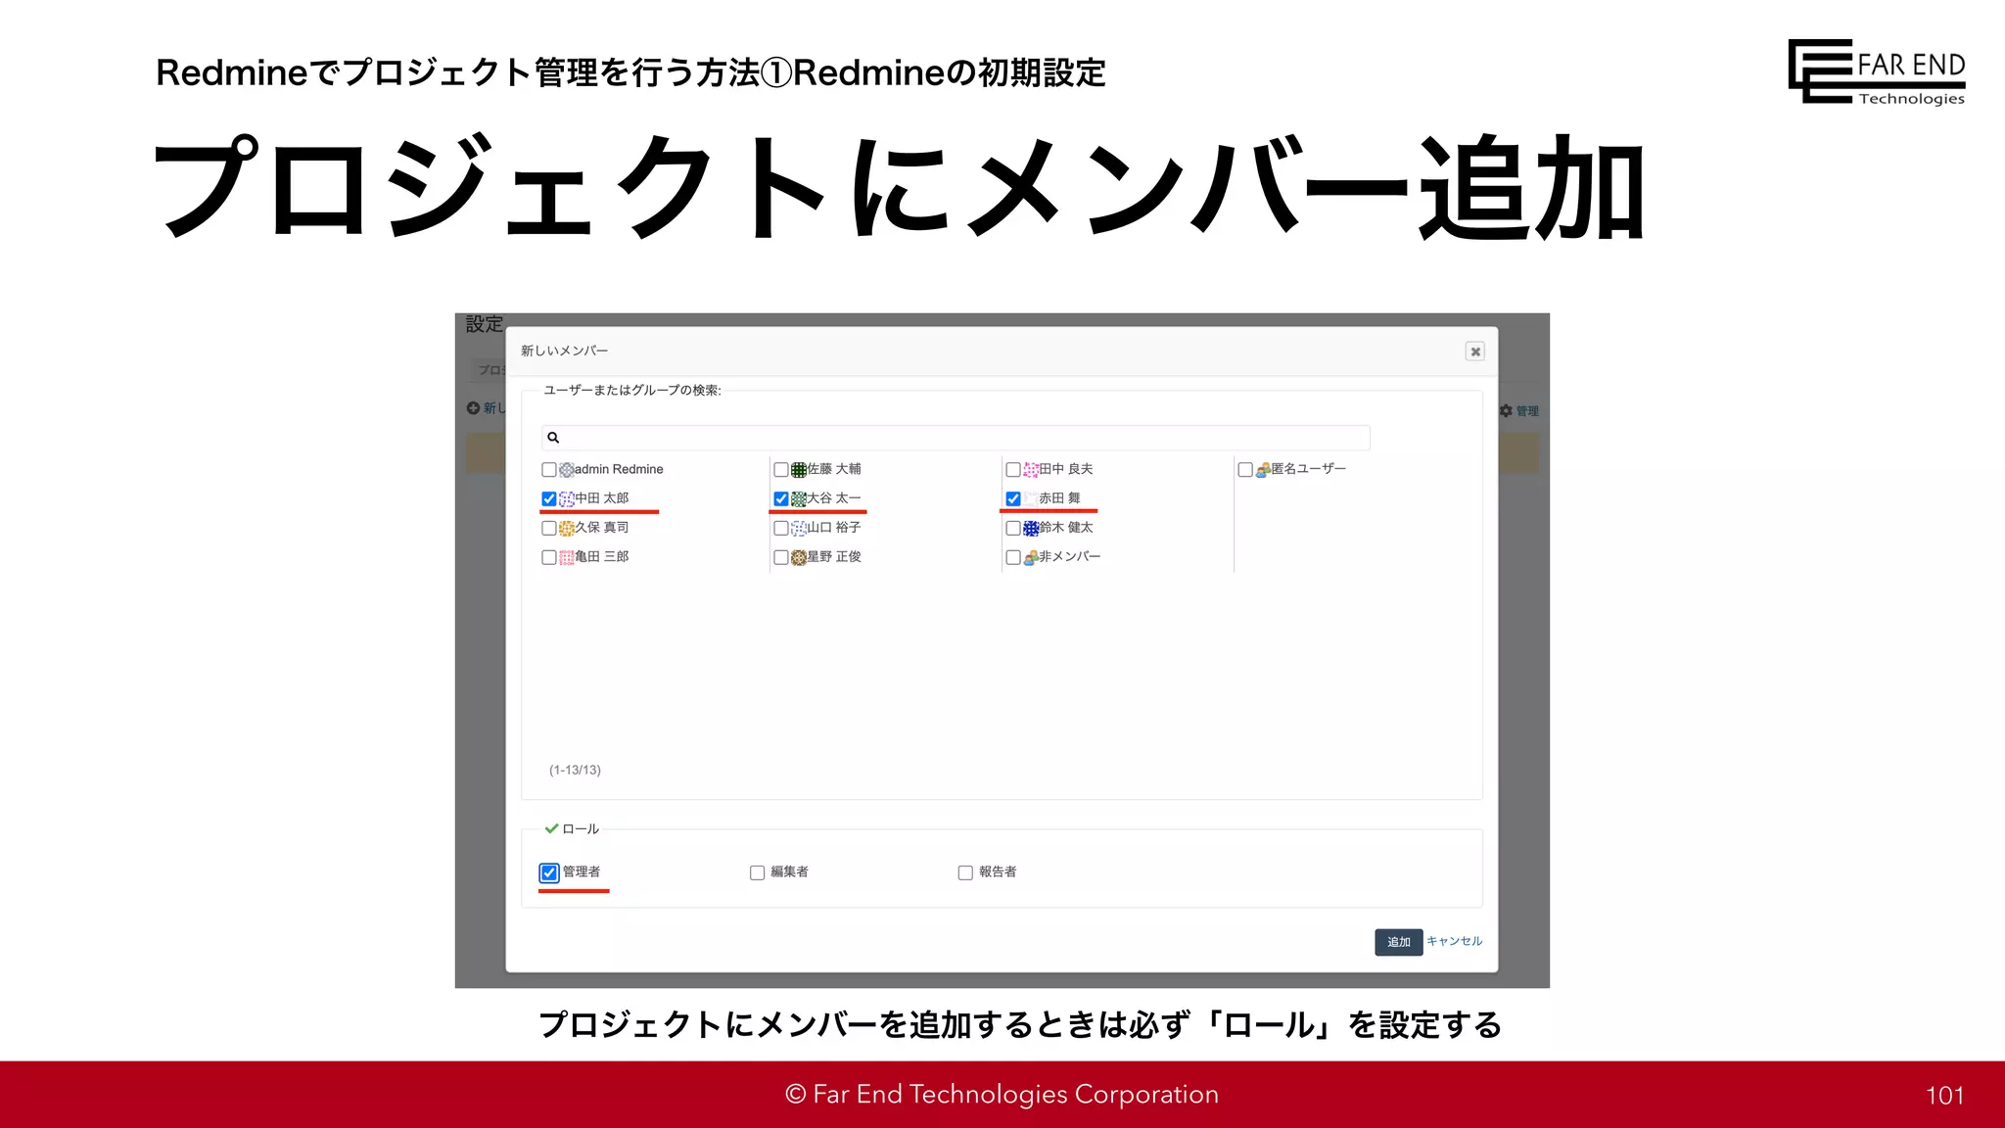Click the 匿名ユーザー group icon

coord(1263,470)
